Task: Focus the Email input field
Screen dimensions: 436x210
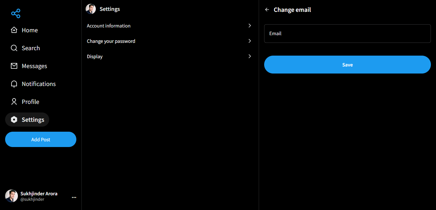Action: point(347,34)
